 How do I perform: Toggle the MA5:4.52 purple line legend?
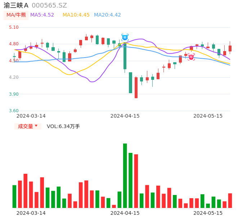click(42, 15)
